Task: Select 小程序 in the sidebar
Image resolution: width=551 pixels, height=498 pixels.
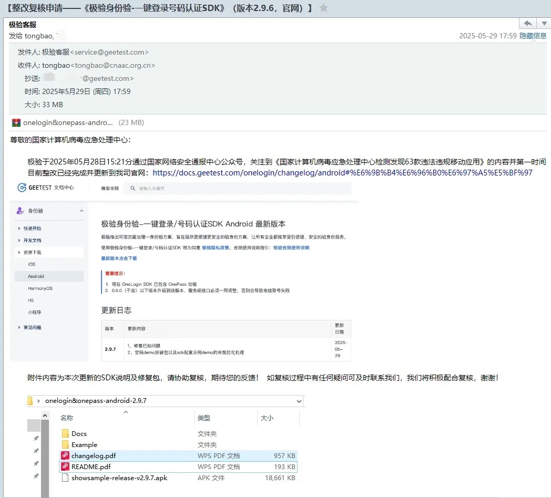Action: (x=35, y=312)
